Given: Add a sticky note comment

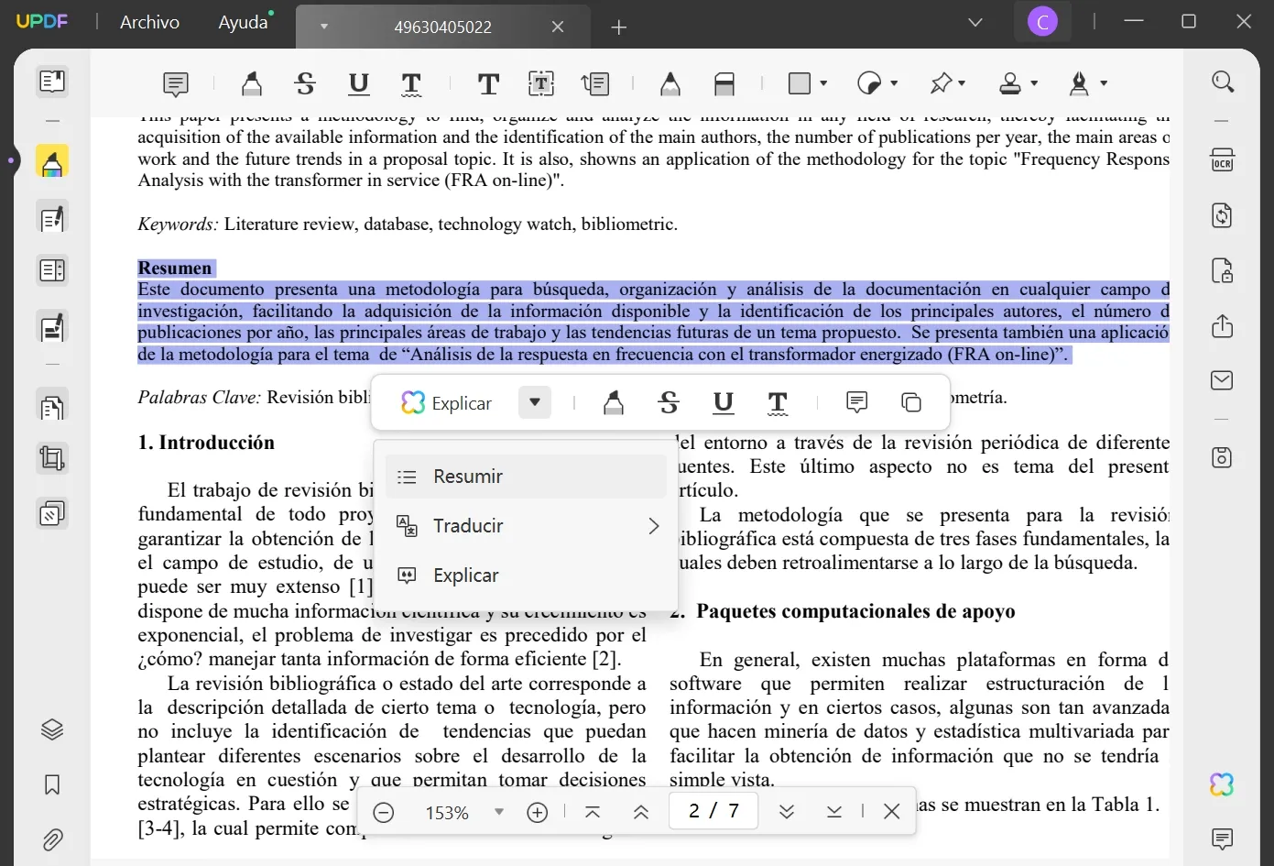Looking at the screenshot, I should pyautogui.click(x=175, y=83).
